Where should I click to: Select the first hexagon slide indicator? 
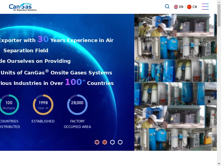(x=97, y=142)
